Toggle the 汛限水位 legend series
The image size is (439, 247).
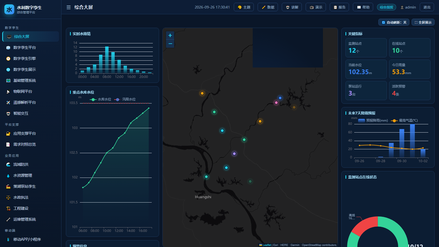click(x=125, y=99)
